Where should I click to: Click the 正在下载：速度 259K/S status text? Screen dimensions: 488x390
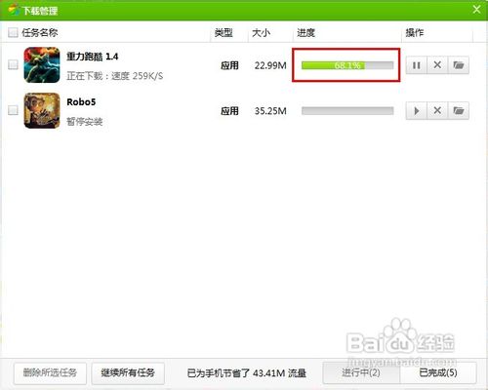[115, 76]
